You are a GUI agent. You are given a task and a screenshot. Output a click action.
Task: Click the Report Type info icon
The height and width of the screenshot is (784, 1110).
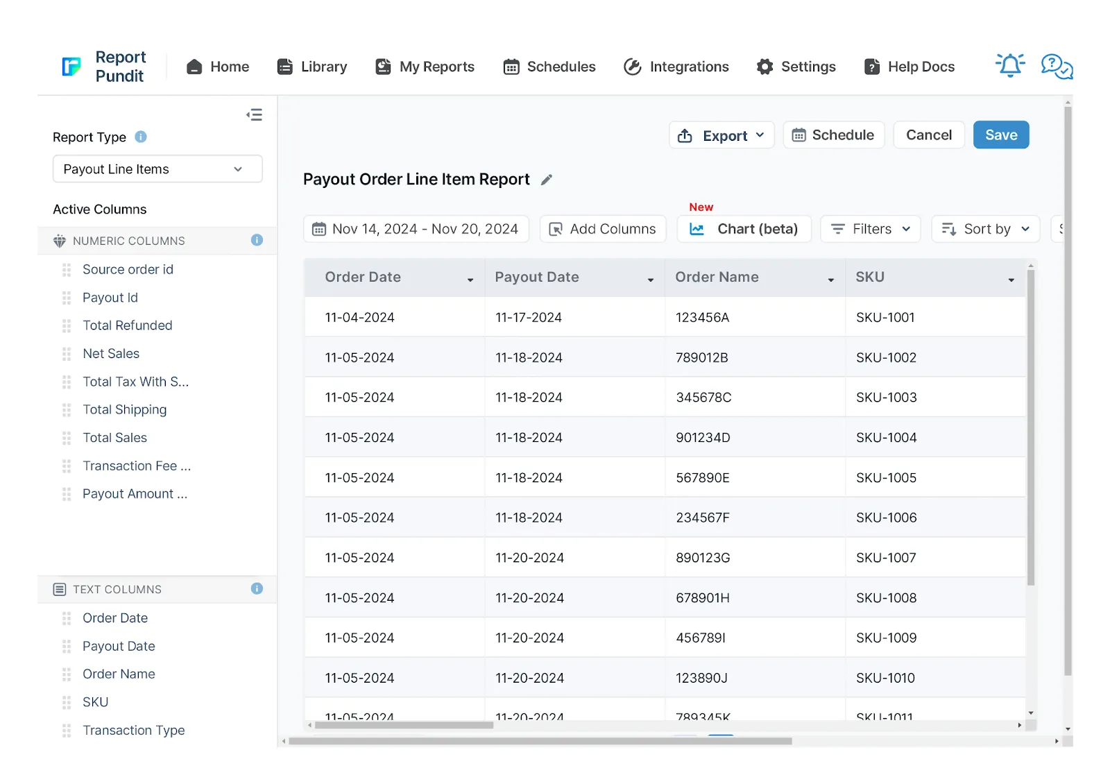141,137
